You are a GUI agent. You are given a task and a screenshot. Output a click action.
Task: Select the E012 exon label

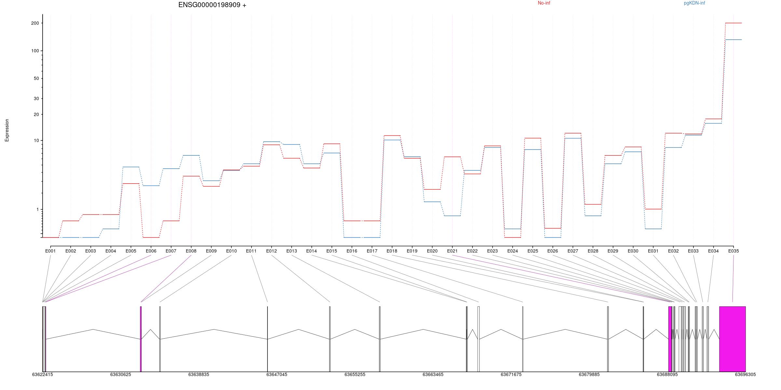coord(271,251)
